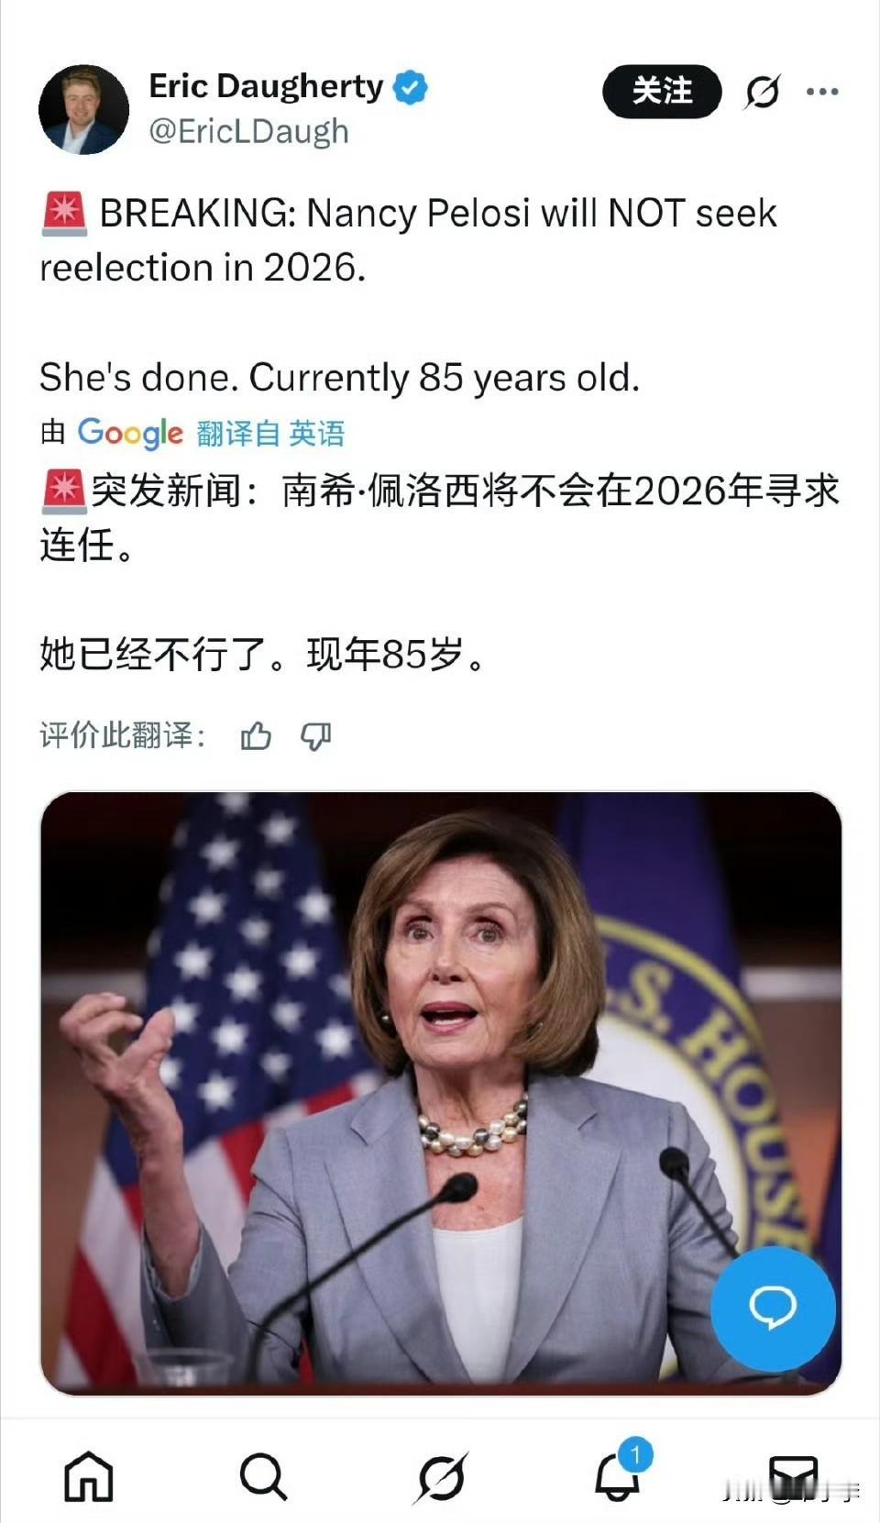
Task: Click the blue verified badge
Action: point(411,87)
